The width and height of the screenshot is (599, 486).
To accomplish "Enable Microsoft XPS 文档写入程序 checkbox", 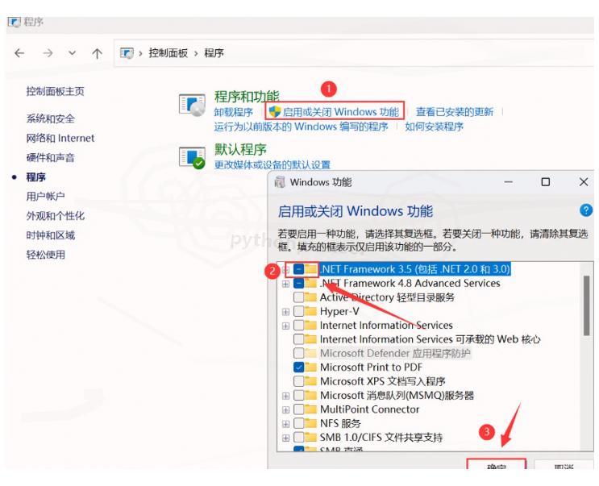I will 299,381.
